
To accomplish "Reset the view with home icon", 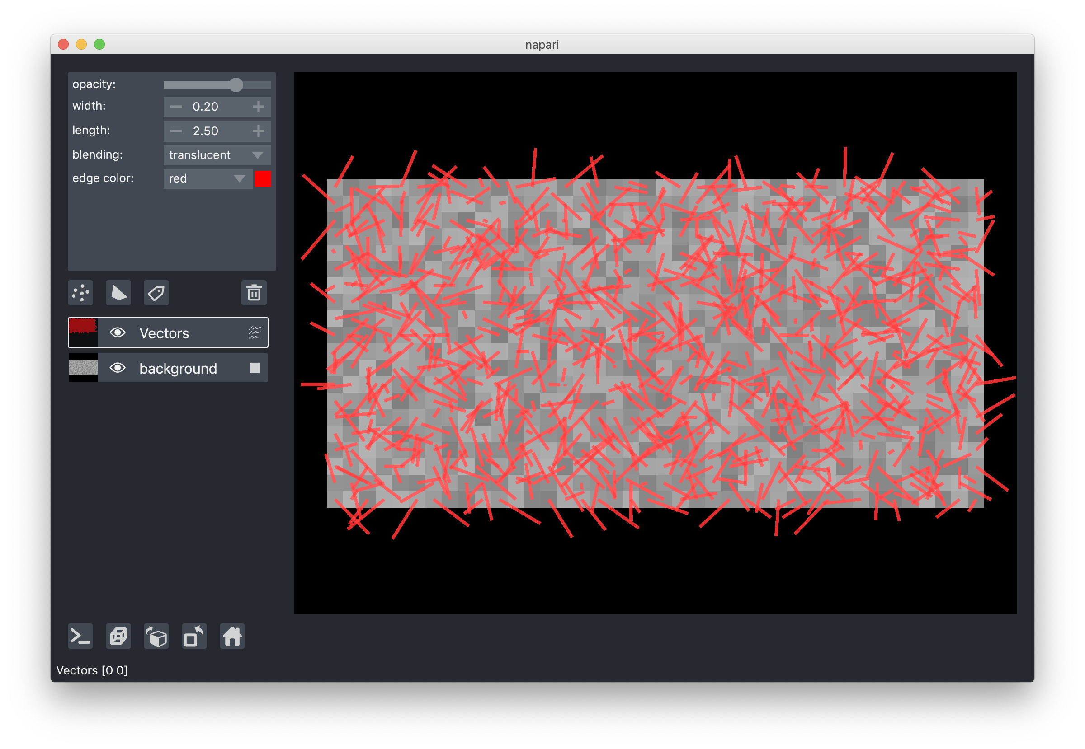I will [x=231, y=637].
